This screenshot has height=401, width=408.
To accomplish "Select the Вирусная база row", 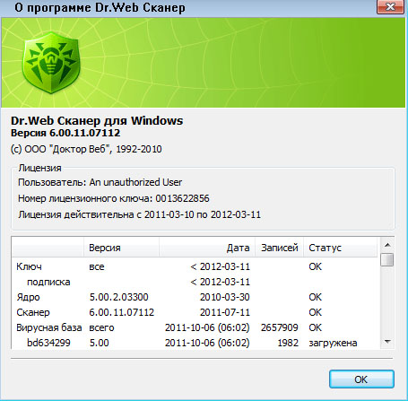I will [195, 327].
